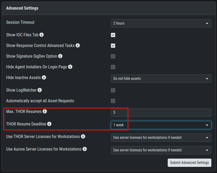Check Automatically accept all Asset Requests
The image size is (217, 173).
(113, 101)
